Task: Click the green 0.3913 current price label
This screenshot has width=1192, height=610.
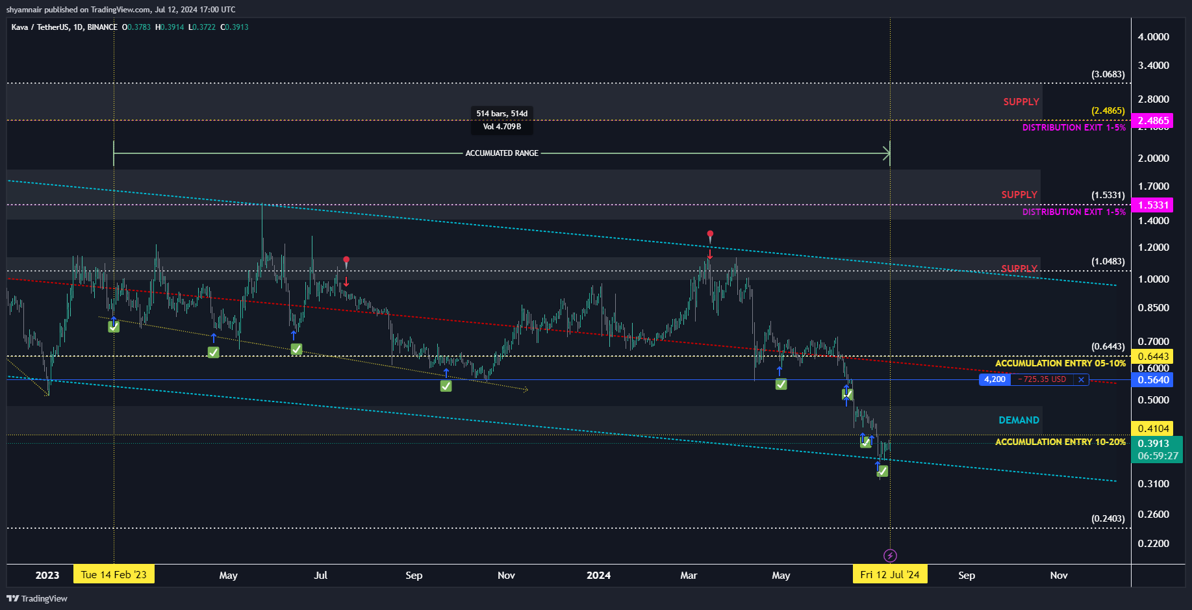Action: (x=1156, y=450)
